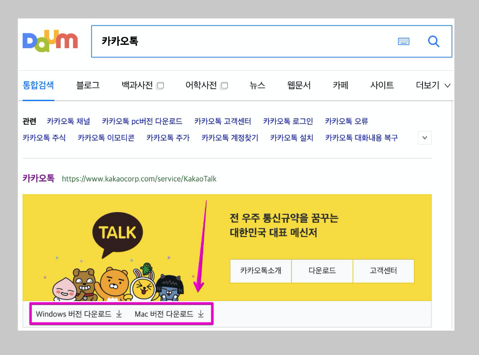
Task: Click the 다운로드 button in banner
Action: [322, 271]
